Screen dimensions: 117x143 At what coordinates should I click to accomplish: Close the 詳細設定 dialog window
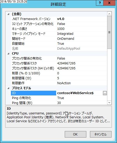(109, 3)
